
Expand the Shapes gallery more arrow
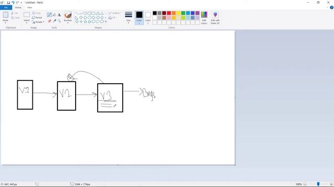[105, 22]
